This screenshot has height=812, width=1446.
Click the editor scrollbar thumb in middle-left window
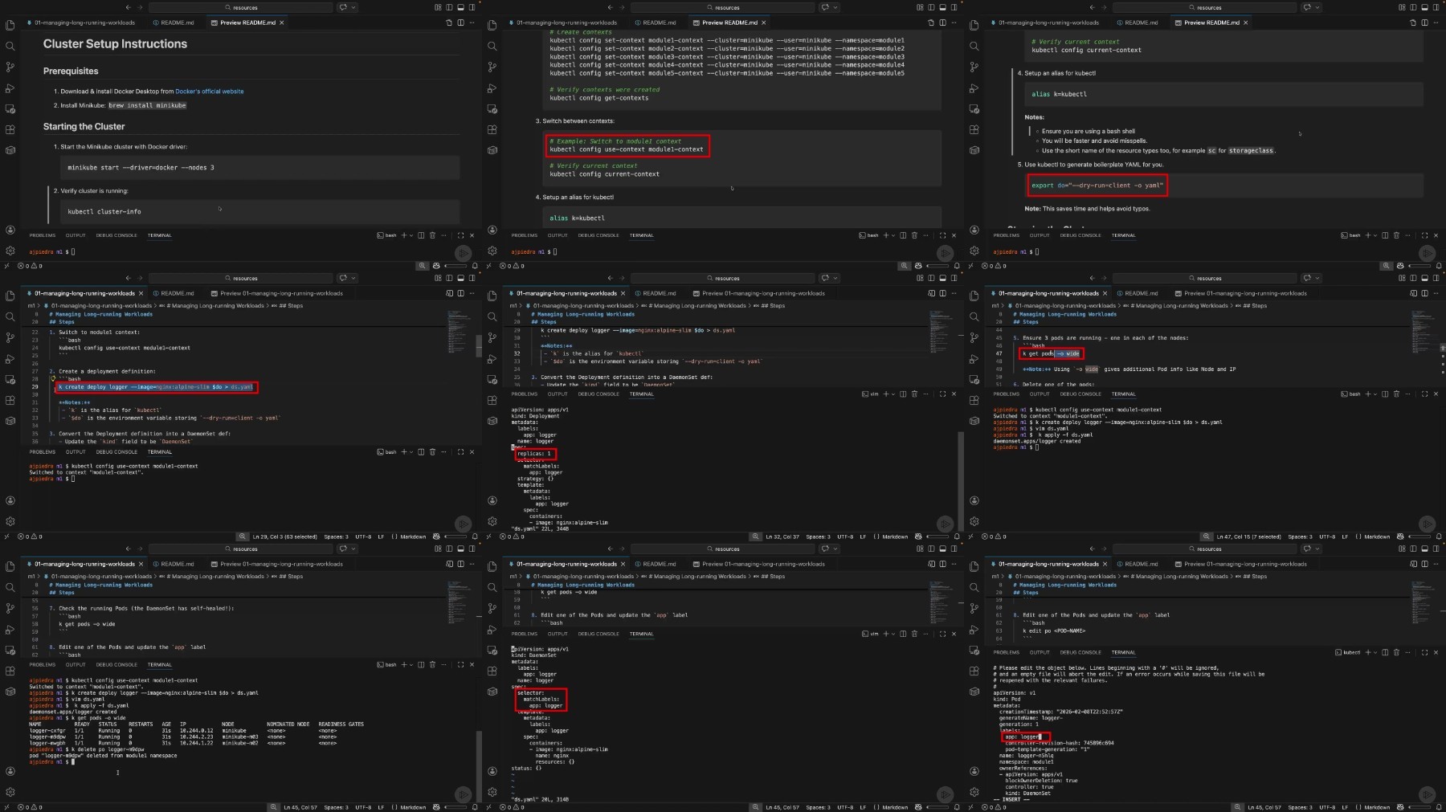click(479, 346)
